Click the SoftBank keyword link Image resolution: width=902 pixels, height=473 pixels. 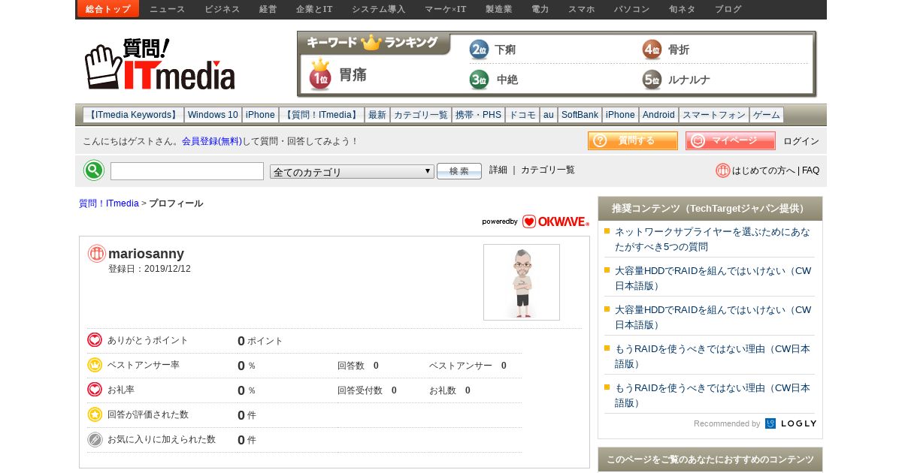pos(580,115)
